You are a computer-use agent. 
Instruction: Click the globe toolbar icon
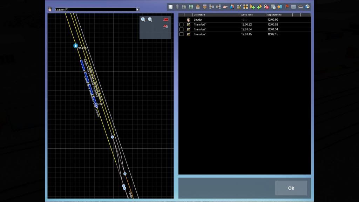click(x=307, y=7)
